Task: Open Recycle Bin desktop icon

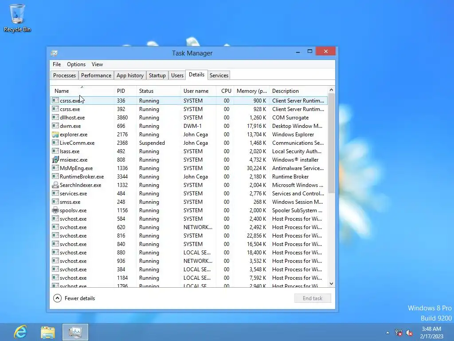Action: (17, 18)
